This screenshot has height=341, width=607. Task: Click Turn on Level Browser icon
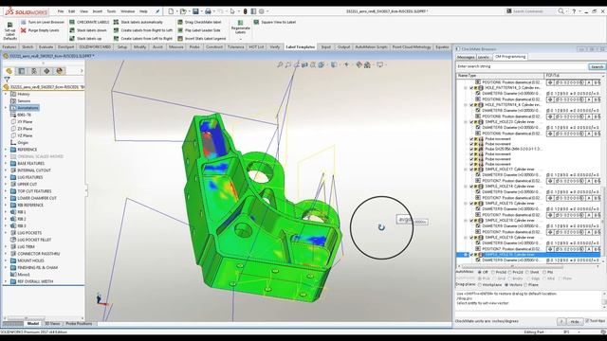[x=23, y=22]
